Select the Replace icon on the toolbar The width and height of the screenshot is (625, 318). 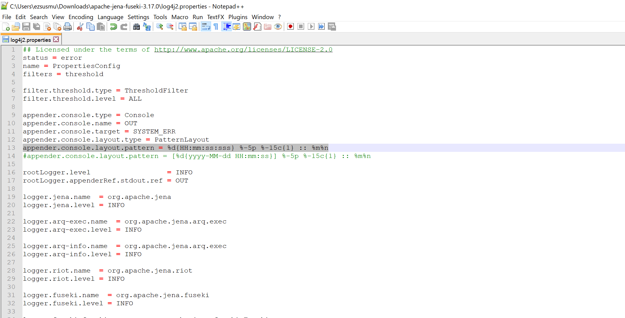point(148,27)
